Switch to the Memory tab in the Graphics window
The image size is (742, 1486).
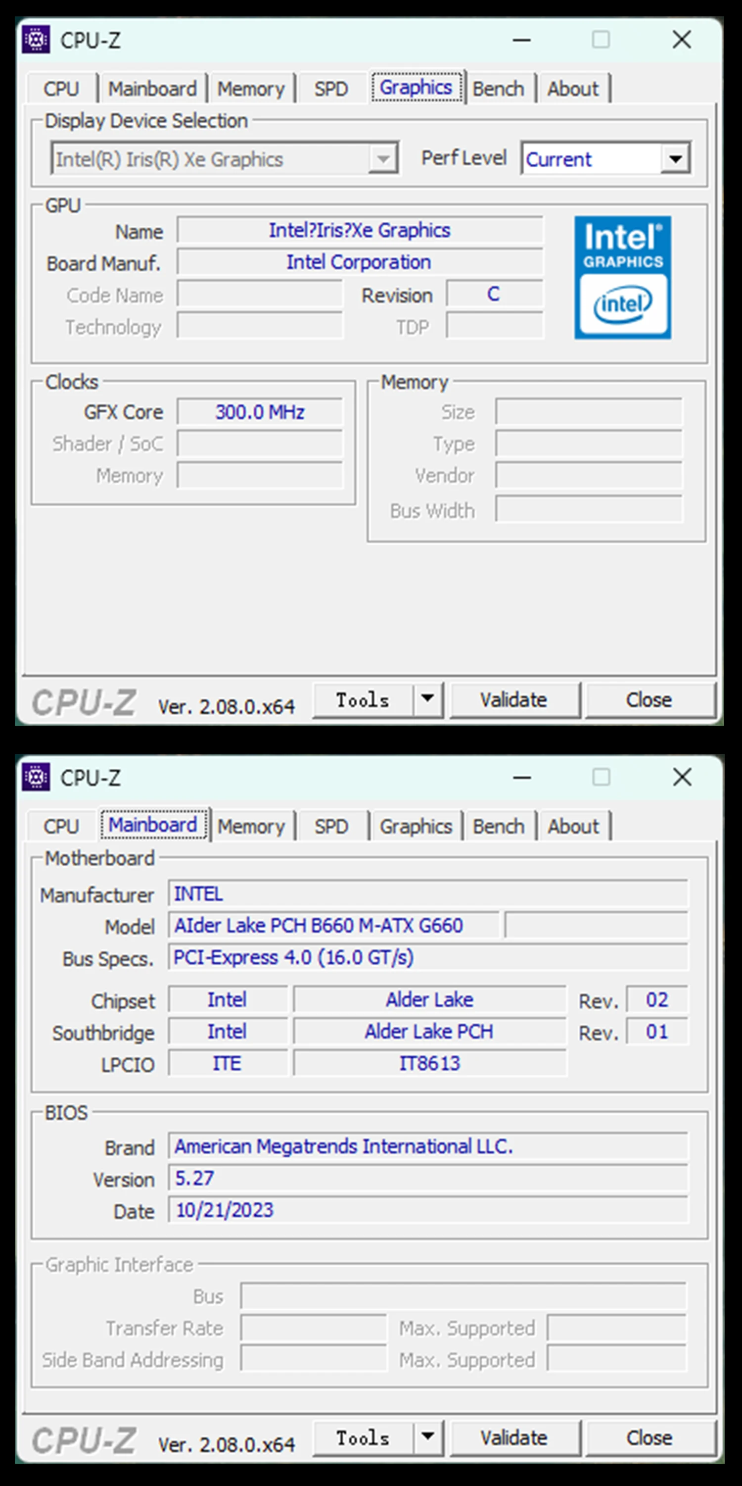tap(251, 89)
